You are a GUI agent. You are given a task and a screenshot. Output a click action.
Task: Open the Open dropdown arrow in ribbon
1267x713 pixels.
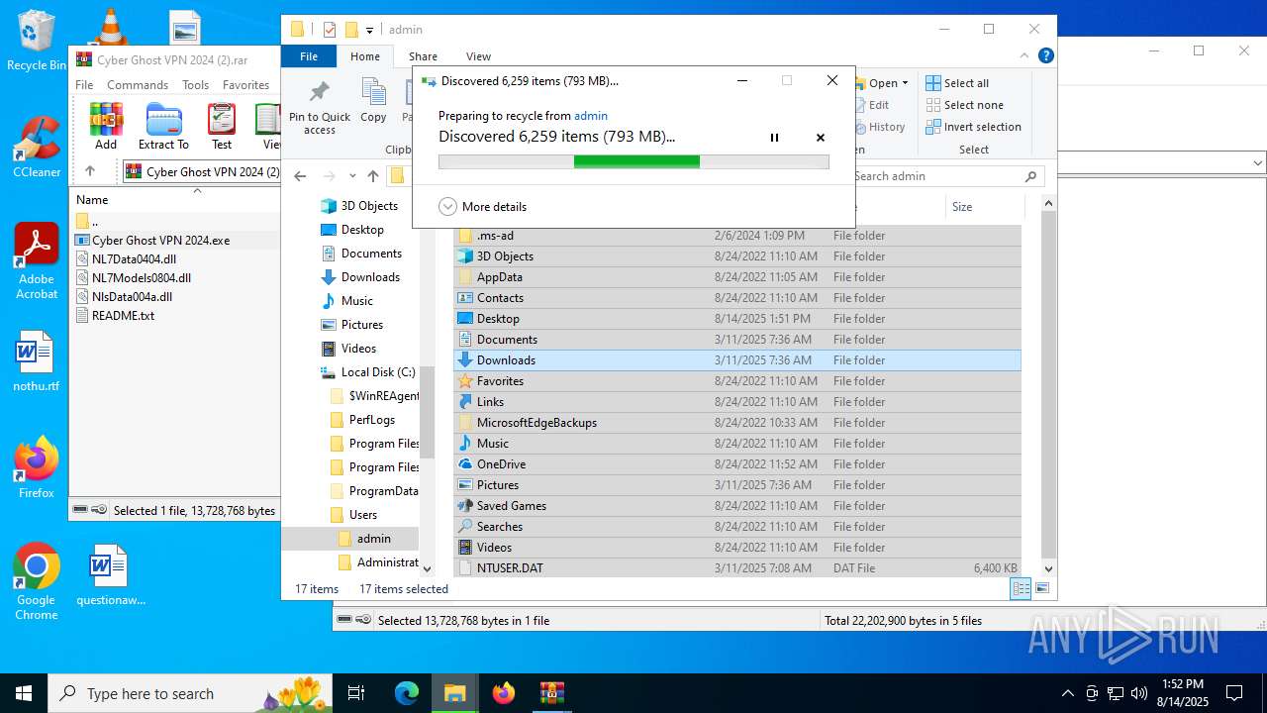click(x=905, y=83)
